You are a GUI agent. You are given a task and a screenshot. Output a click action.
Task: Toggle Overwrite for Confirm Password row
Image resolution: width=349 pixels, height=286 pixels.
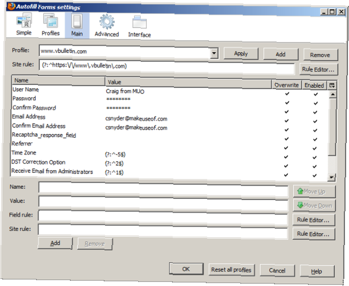click(287, 112)
